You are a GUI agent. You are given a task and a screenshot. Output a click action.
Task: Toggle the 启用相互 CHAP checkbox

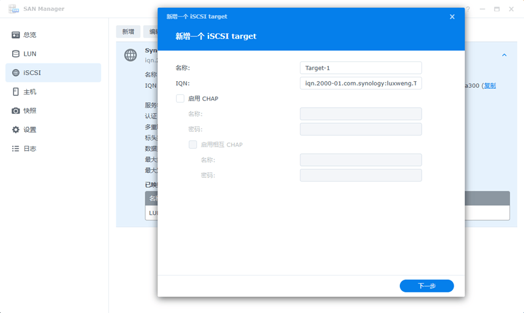[x=193, y=145]
